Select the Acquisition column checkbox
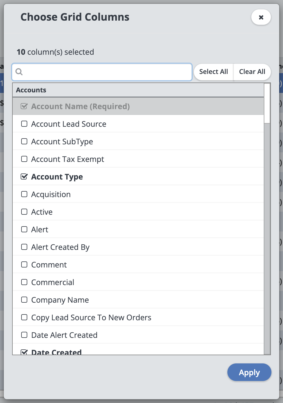Image resolution: width=283 pixels, height=403 pixels. coord(24,194)
